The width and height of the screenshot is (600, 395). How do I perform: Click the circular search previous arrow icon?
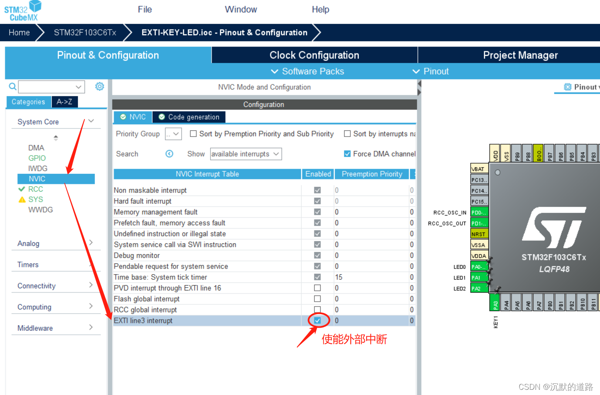click(x=169, y=154)
